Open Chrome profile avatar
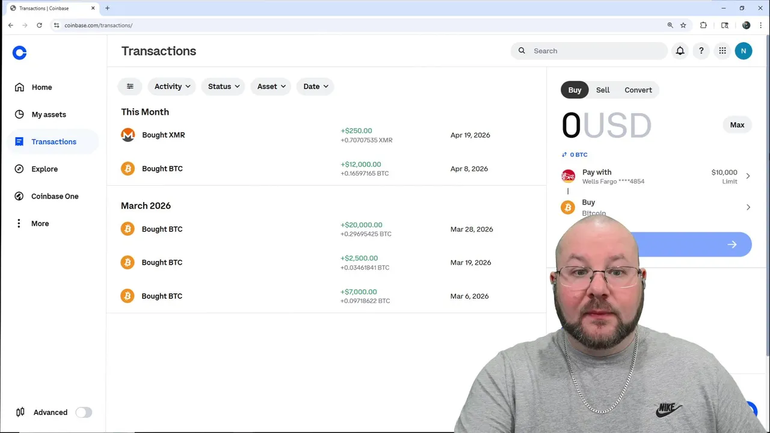The height and width of the screenshot is (433, 770). coord(746,25)
